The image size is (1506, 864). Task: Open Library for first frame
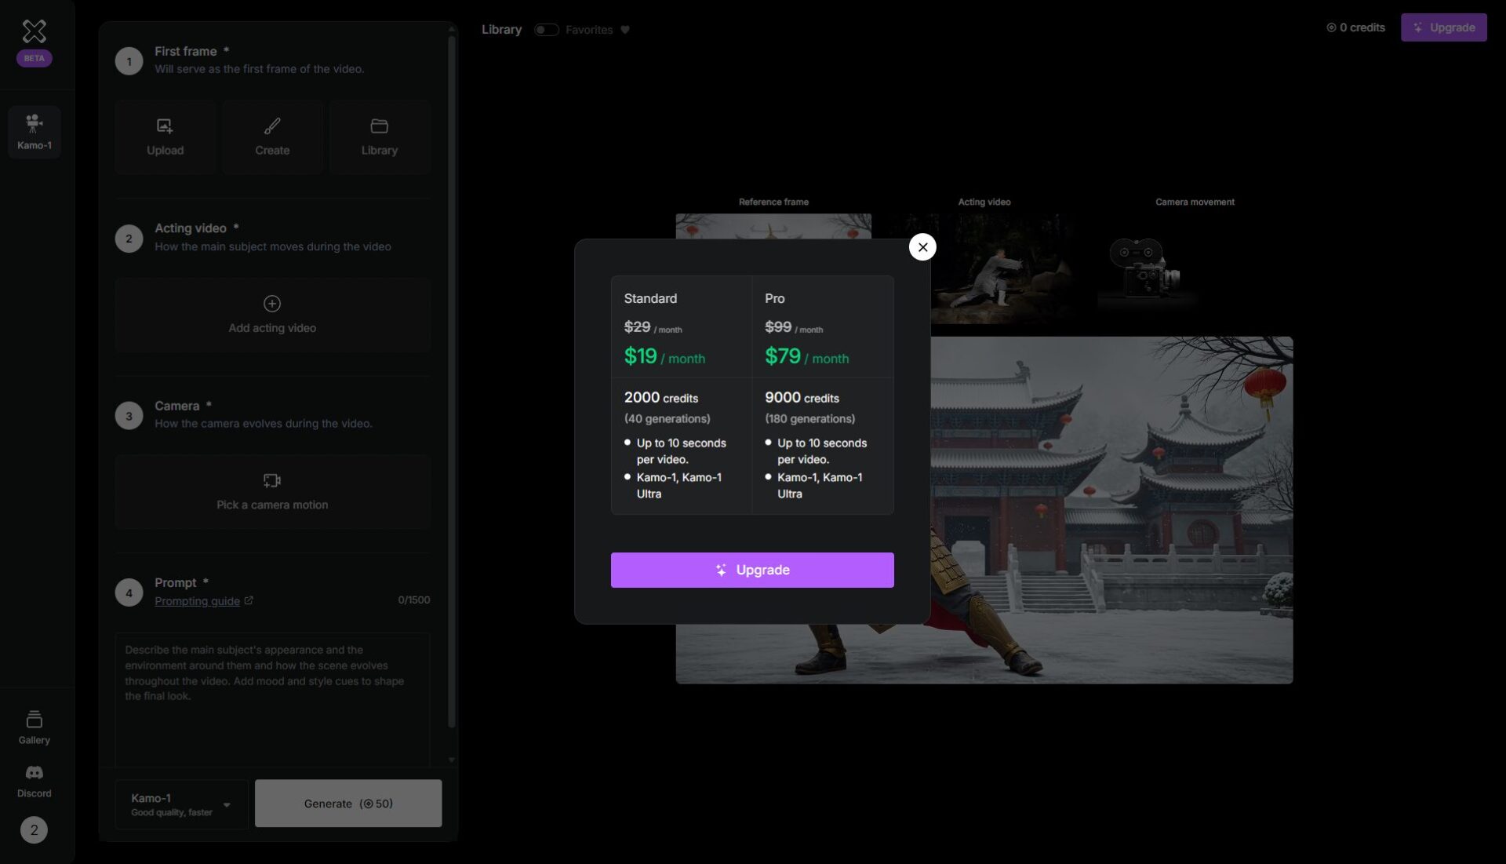point(379,126)
